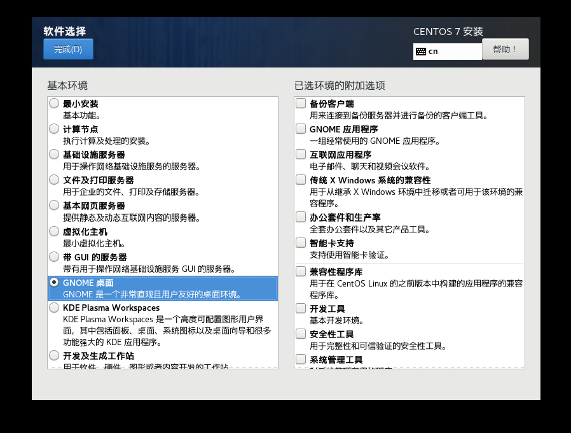Viewport: 571px width, 433px height.
Task: Enable the 备份客户端 checkbox
Action: [301, 103]
